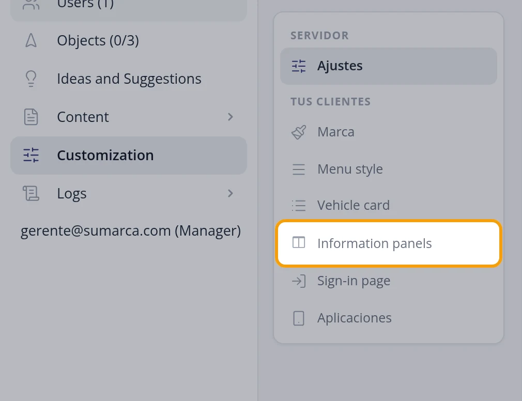Expand the Content submenu chevron

tap(230, 117)
